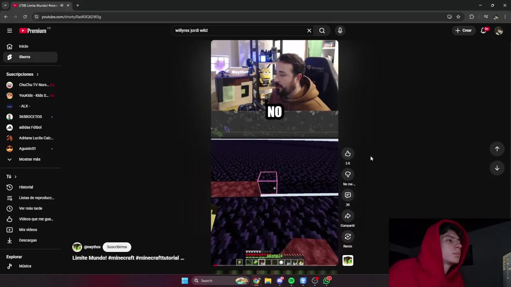Go back in Chrome
Screen dimensions: 511x287
pyautogui.click(x=6, y=17)
